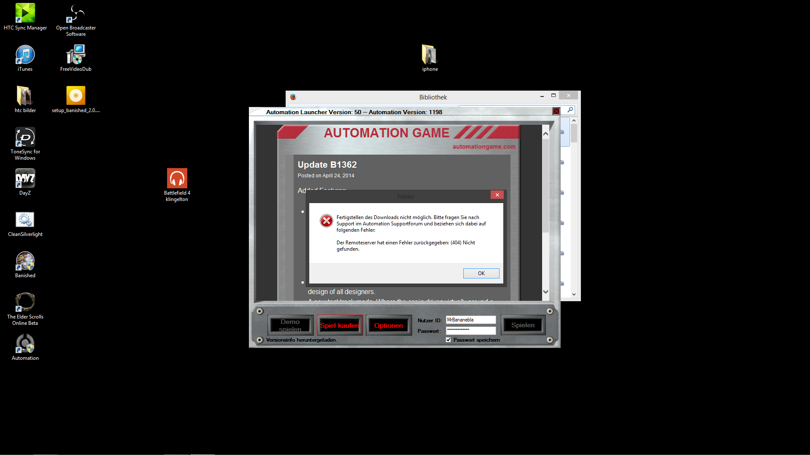Click the Spiel kaufen button
The width and height of the screenshot is (810, 455).
[x=340, y=325]
